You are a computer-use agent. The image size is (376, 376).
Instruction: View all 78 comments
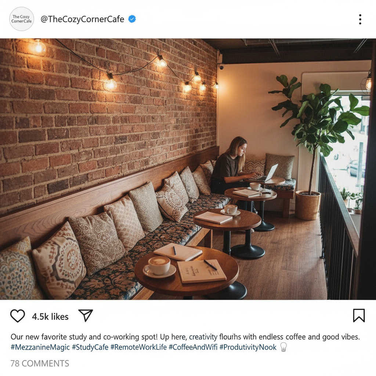[x=40, y=363]
